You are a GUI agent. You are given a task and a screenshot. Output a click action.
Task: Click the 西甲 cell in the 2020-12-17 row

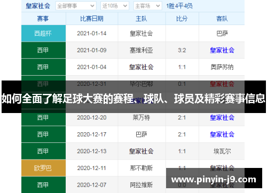[x=43, y=134]
